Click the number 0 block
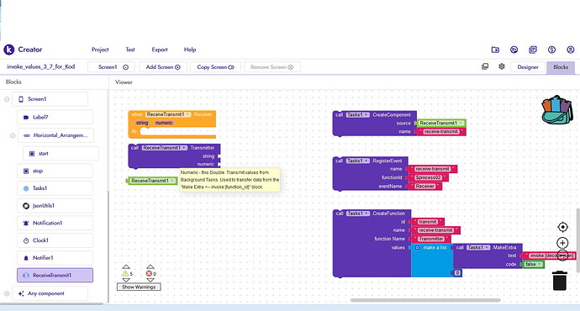The width and height of the screenshot is (580, 311). 457,273
